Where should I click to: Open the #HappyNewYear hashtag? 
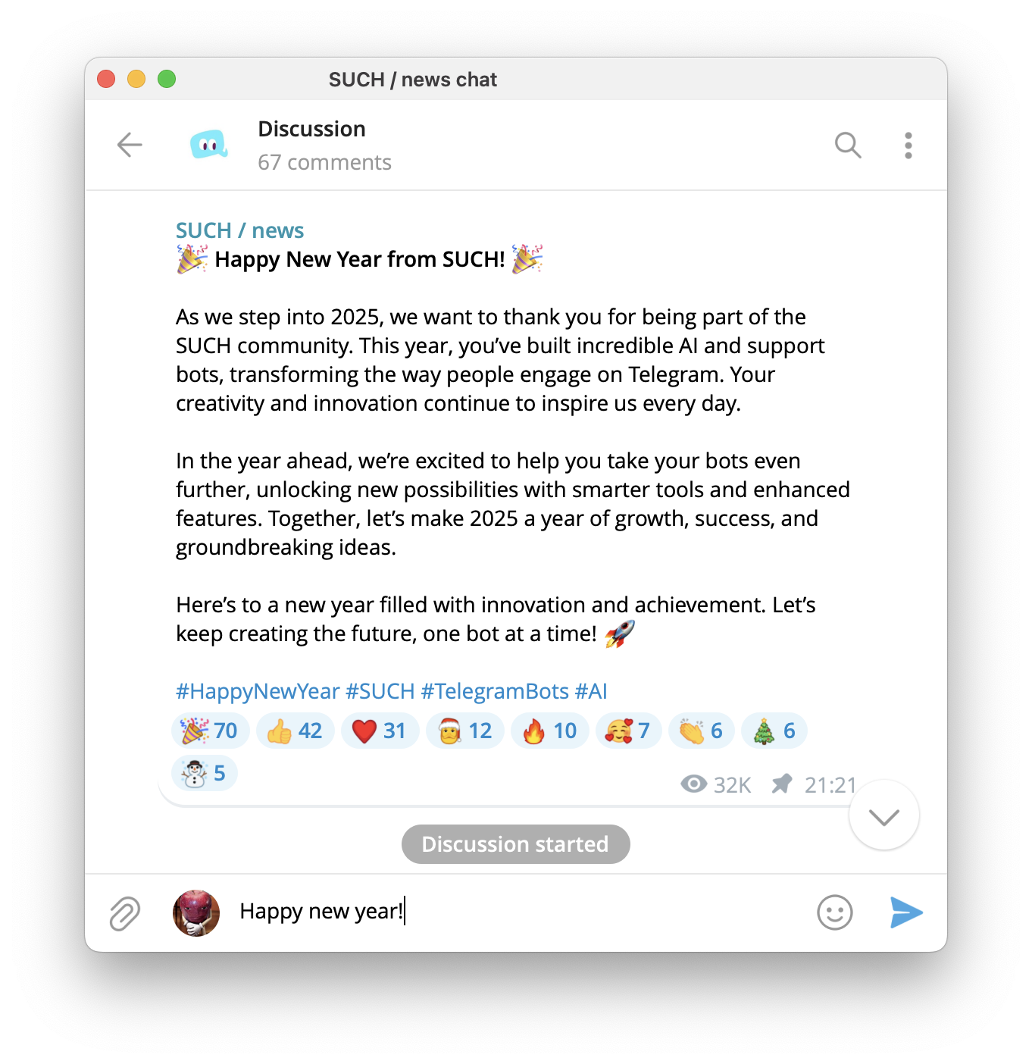coord(258,691)
